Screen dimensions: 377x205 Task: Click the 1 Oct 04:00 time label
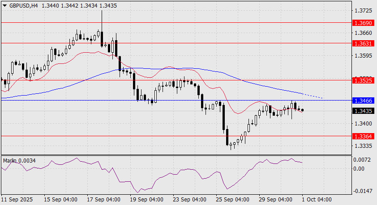pyautogui.click(x=317, y=200)
